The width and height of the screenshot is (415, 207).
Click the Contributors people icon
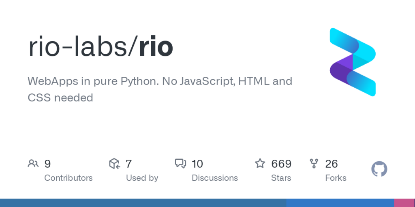pyautogui.click(x=33, y=164)
